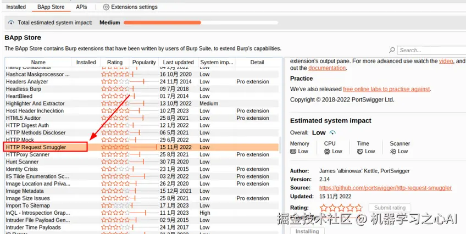This screenshot has height=234, width=466.
Task: Click the Scanner impact icon
Action: click(x=393, y=152)
